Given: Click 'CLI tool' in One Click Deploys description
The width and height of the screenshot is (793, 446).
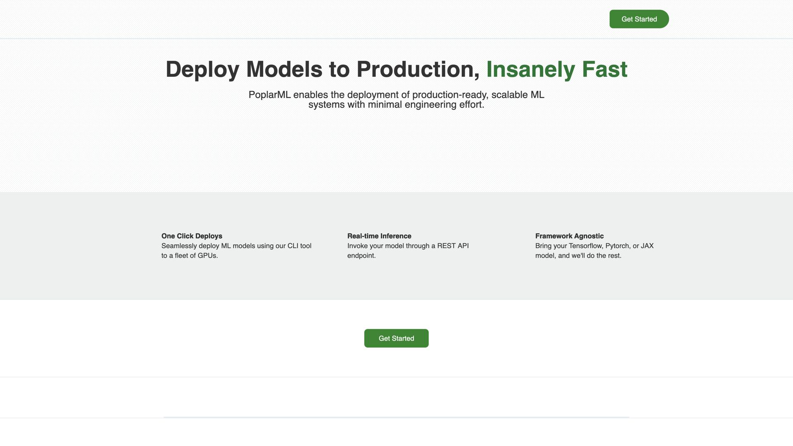Looking at the screenshot, I should [x=299, y=246].
